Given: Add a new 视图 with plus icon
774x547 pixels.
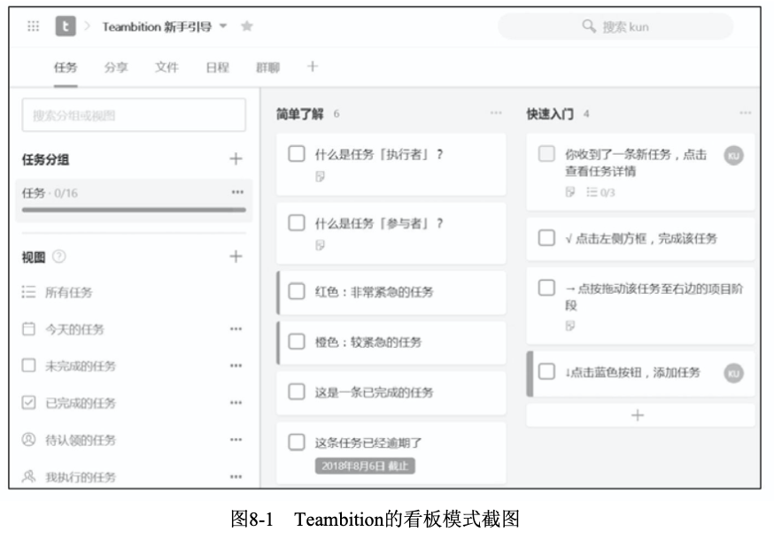Looking at the screenshot, I should click(236, 257).
